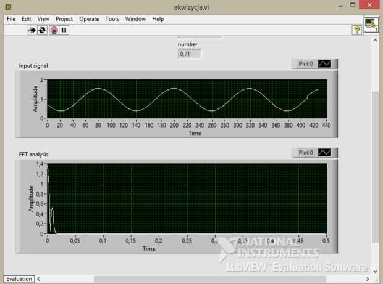Click the Amplitude axis label of Input signal
This screenshot has width=383, height=284.
click(35, 99)
